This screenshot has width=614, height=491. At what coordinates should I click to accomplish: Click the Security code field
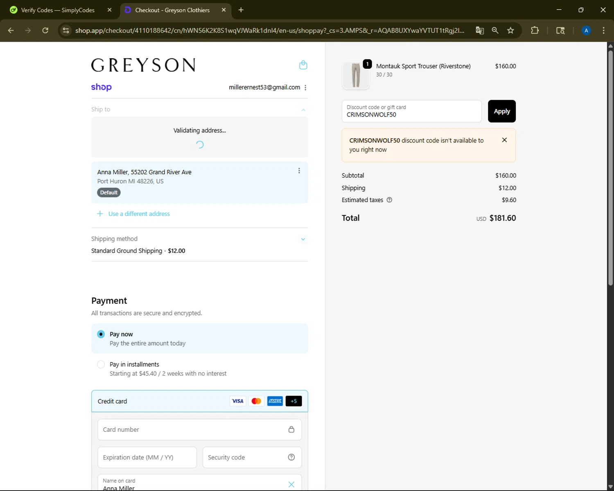click(x=252, y=457)
